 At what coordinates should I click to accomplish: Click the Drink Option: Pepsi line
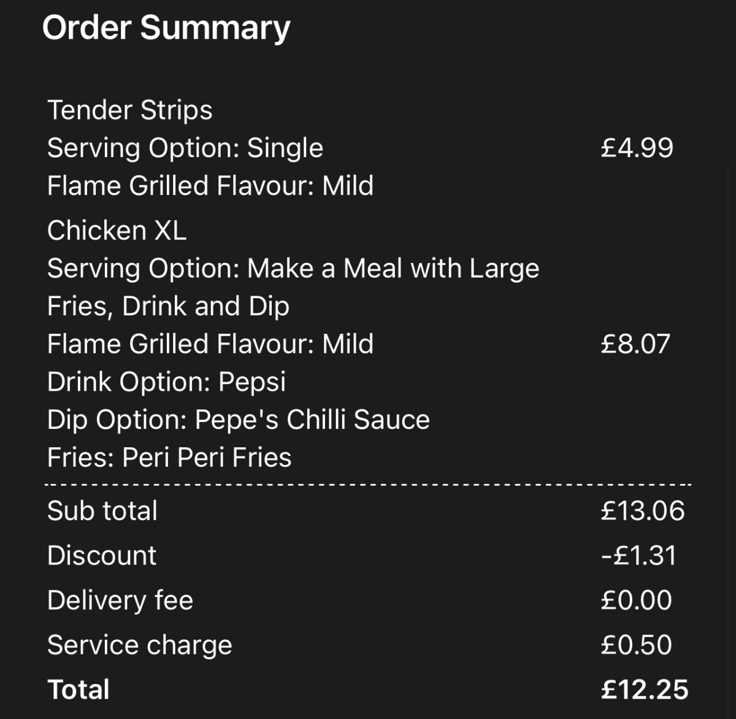click(x=166, y=382)
